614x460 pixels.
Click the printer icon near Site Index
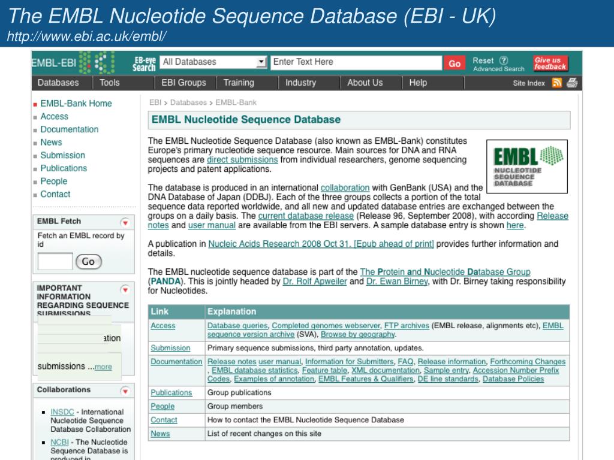[x=572, y=83]
